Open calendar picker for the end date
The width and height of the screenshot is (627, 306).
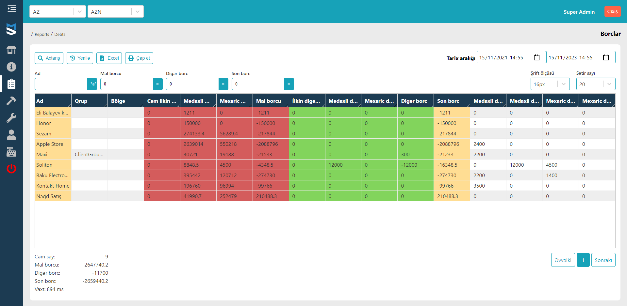click(x=606, y=57)
